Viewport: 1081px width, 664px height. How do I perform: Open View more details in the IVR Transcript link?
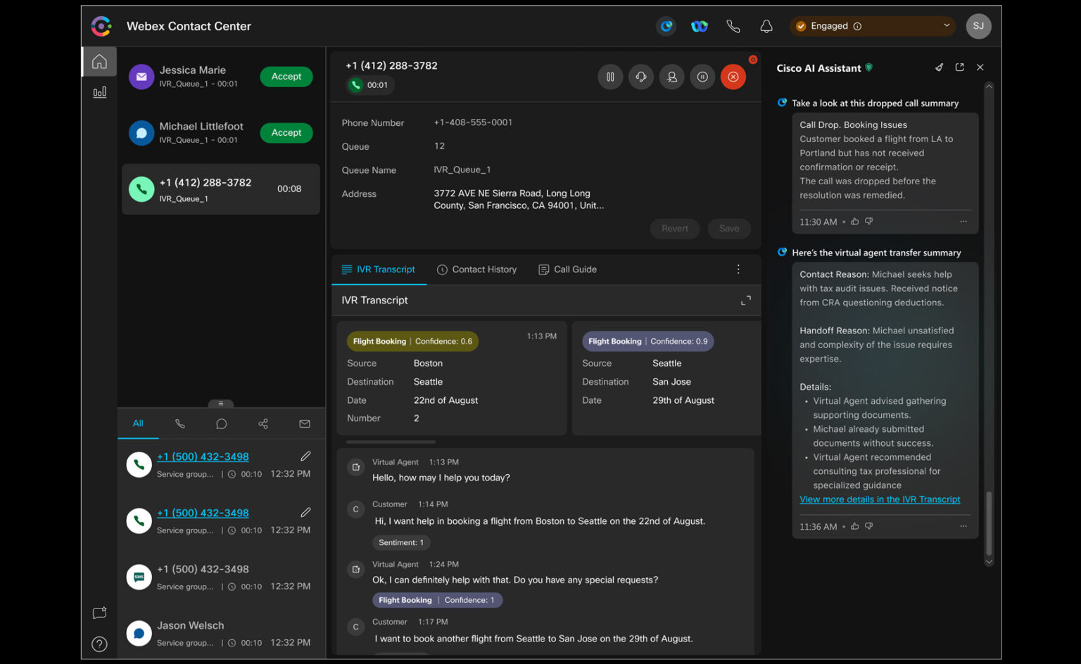880,499
